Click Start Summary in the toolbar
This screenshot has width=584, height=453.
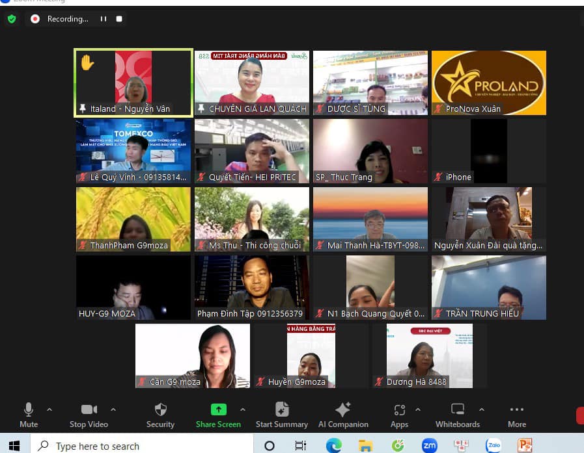tap(282, 415)
